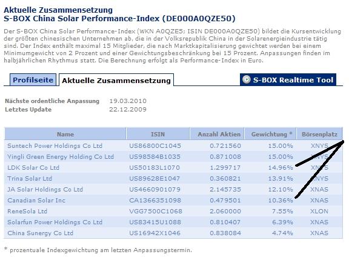The image size is (349, 257).
Task: Click the page heading S-BOX China Solar Performance-Index
Action: pos(119,18)
